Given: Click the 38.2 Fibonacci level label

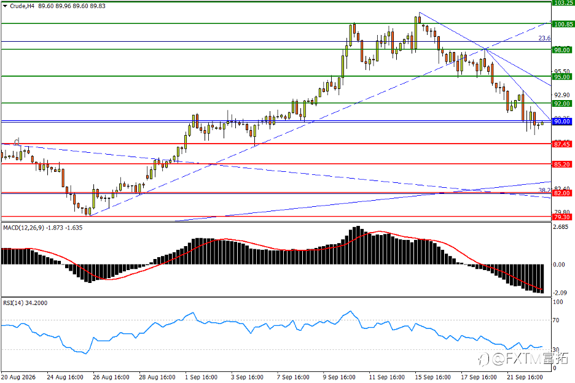Looking at the screenshot, I should click(x=544, y=190).
